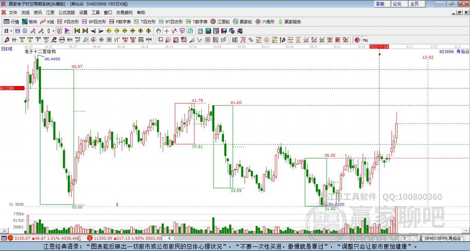
Task: Open the 浏览 menu
Action: pos(26,12)
